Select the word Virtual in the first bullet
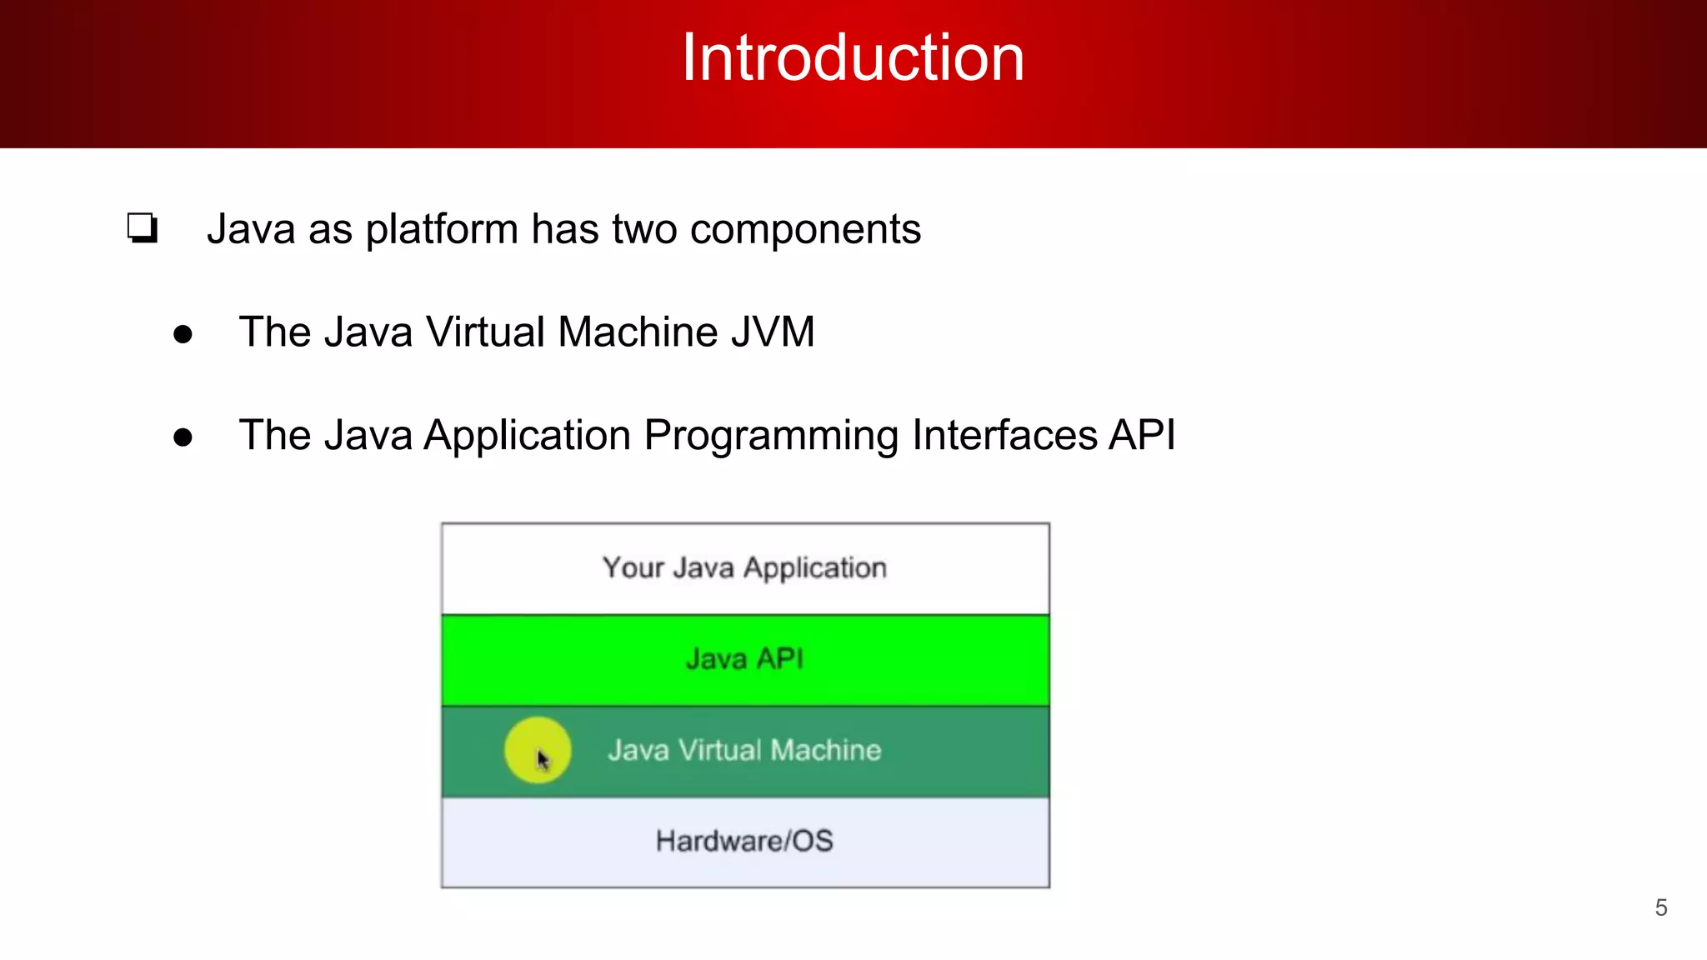Screen dimensions: 1707x960 point(485,332)
